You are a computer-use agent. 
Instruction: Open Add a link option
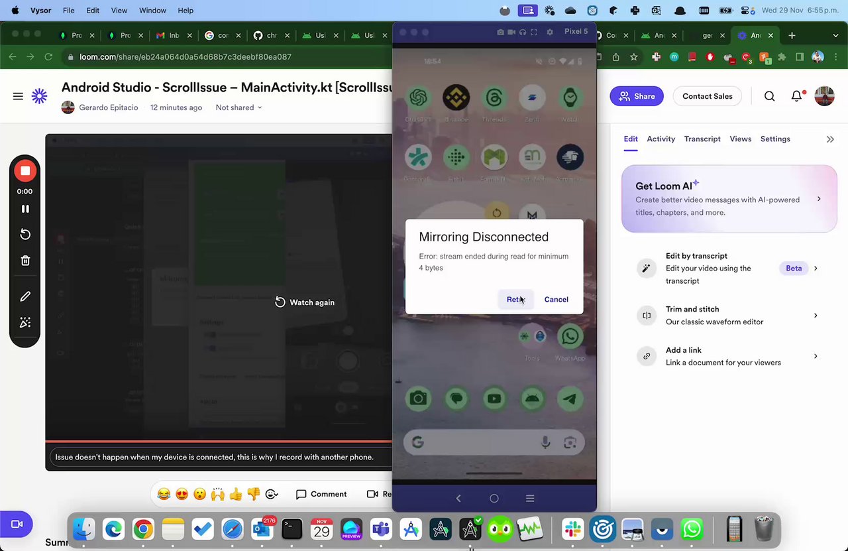(x=729, y=356)
